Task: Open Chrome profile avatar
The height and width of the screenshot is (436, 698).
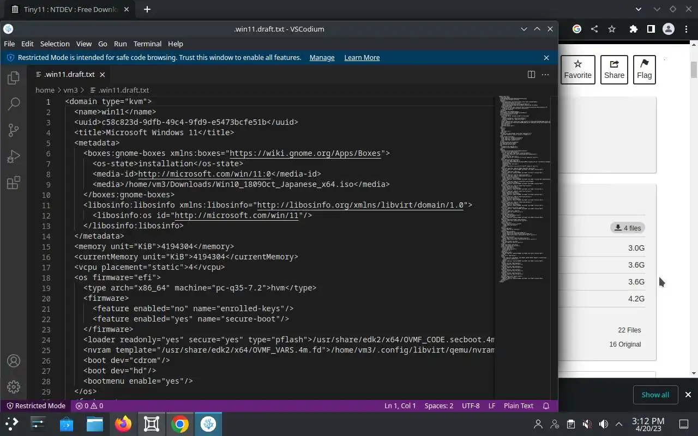Action: (669, 29)
